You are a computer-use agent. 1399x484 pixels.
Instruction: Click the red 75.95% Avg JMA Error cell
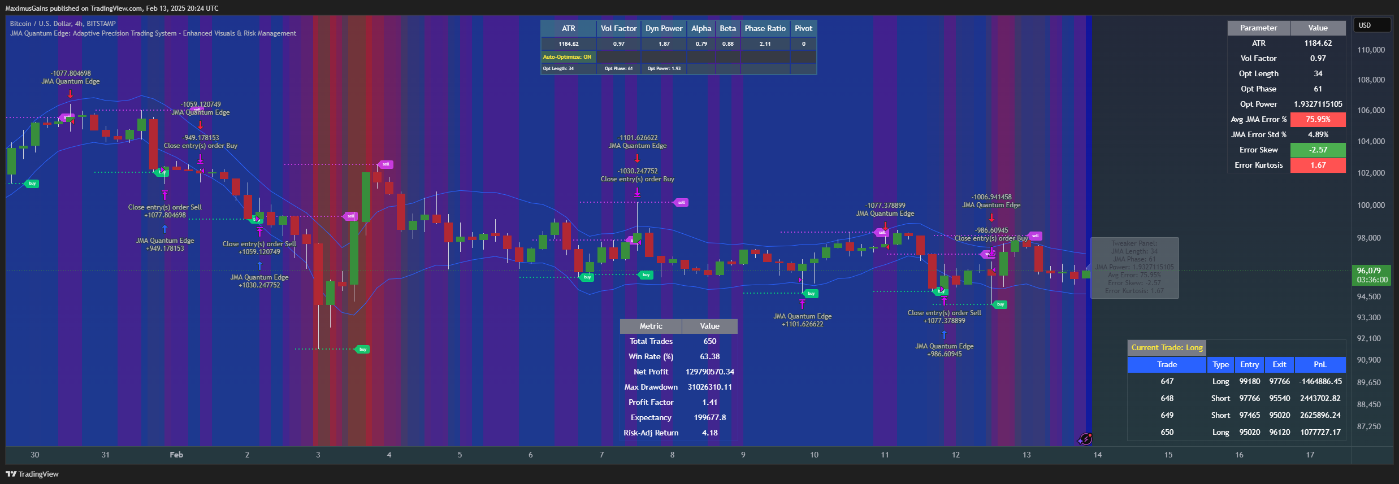coord(1318,119)
